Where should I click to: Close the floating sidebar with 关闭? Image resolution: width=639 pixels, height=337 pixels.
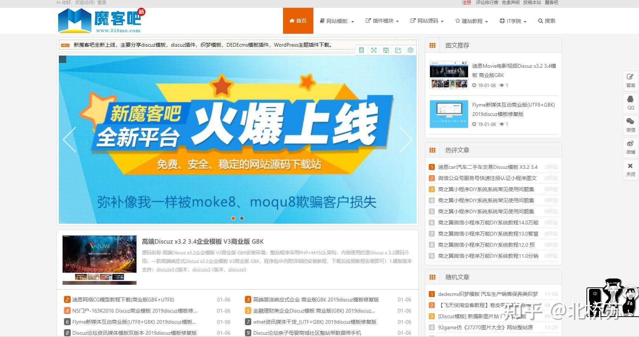pyautogui.click(x=630, y=169)
